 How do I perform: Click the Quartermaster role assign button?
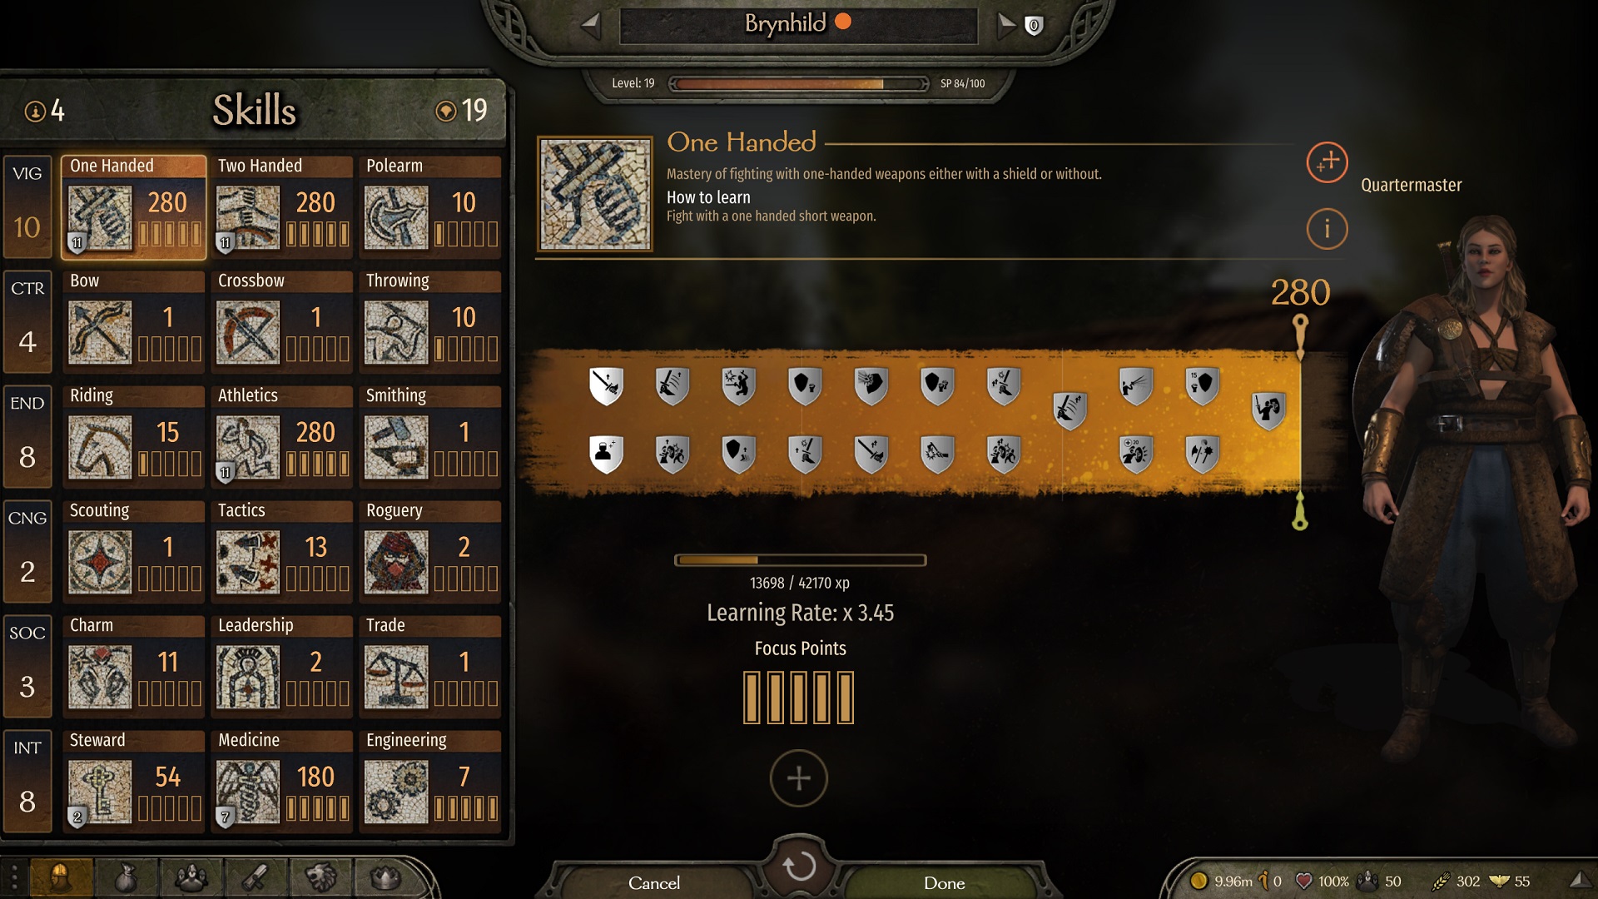(x=1327, y=162)
